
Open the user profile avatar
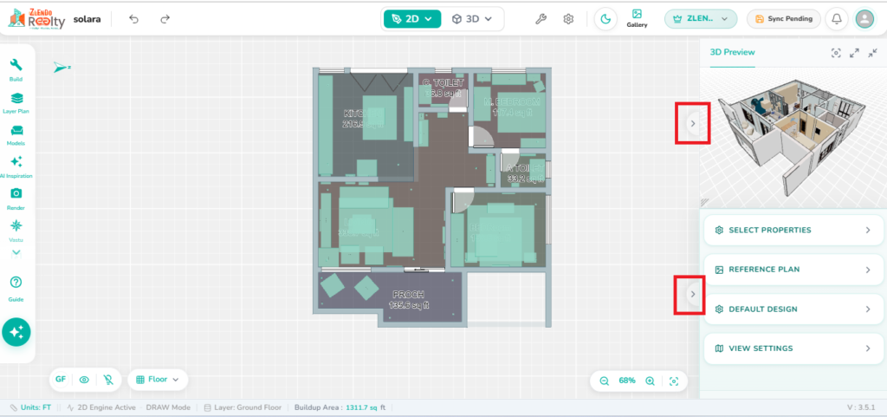pos(864,19)
